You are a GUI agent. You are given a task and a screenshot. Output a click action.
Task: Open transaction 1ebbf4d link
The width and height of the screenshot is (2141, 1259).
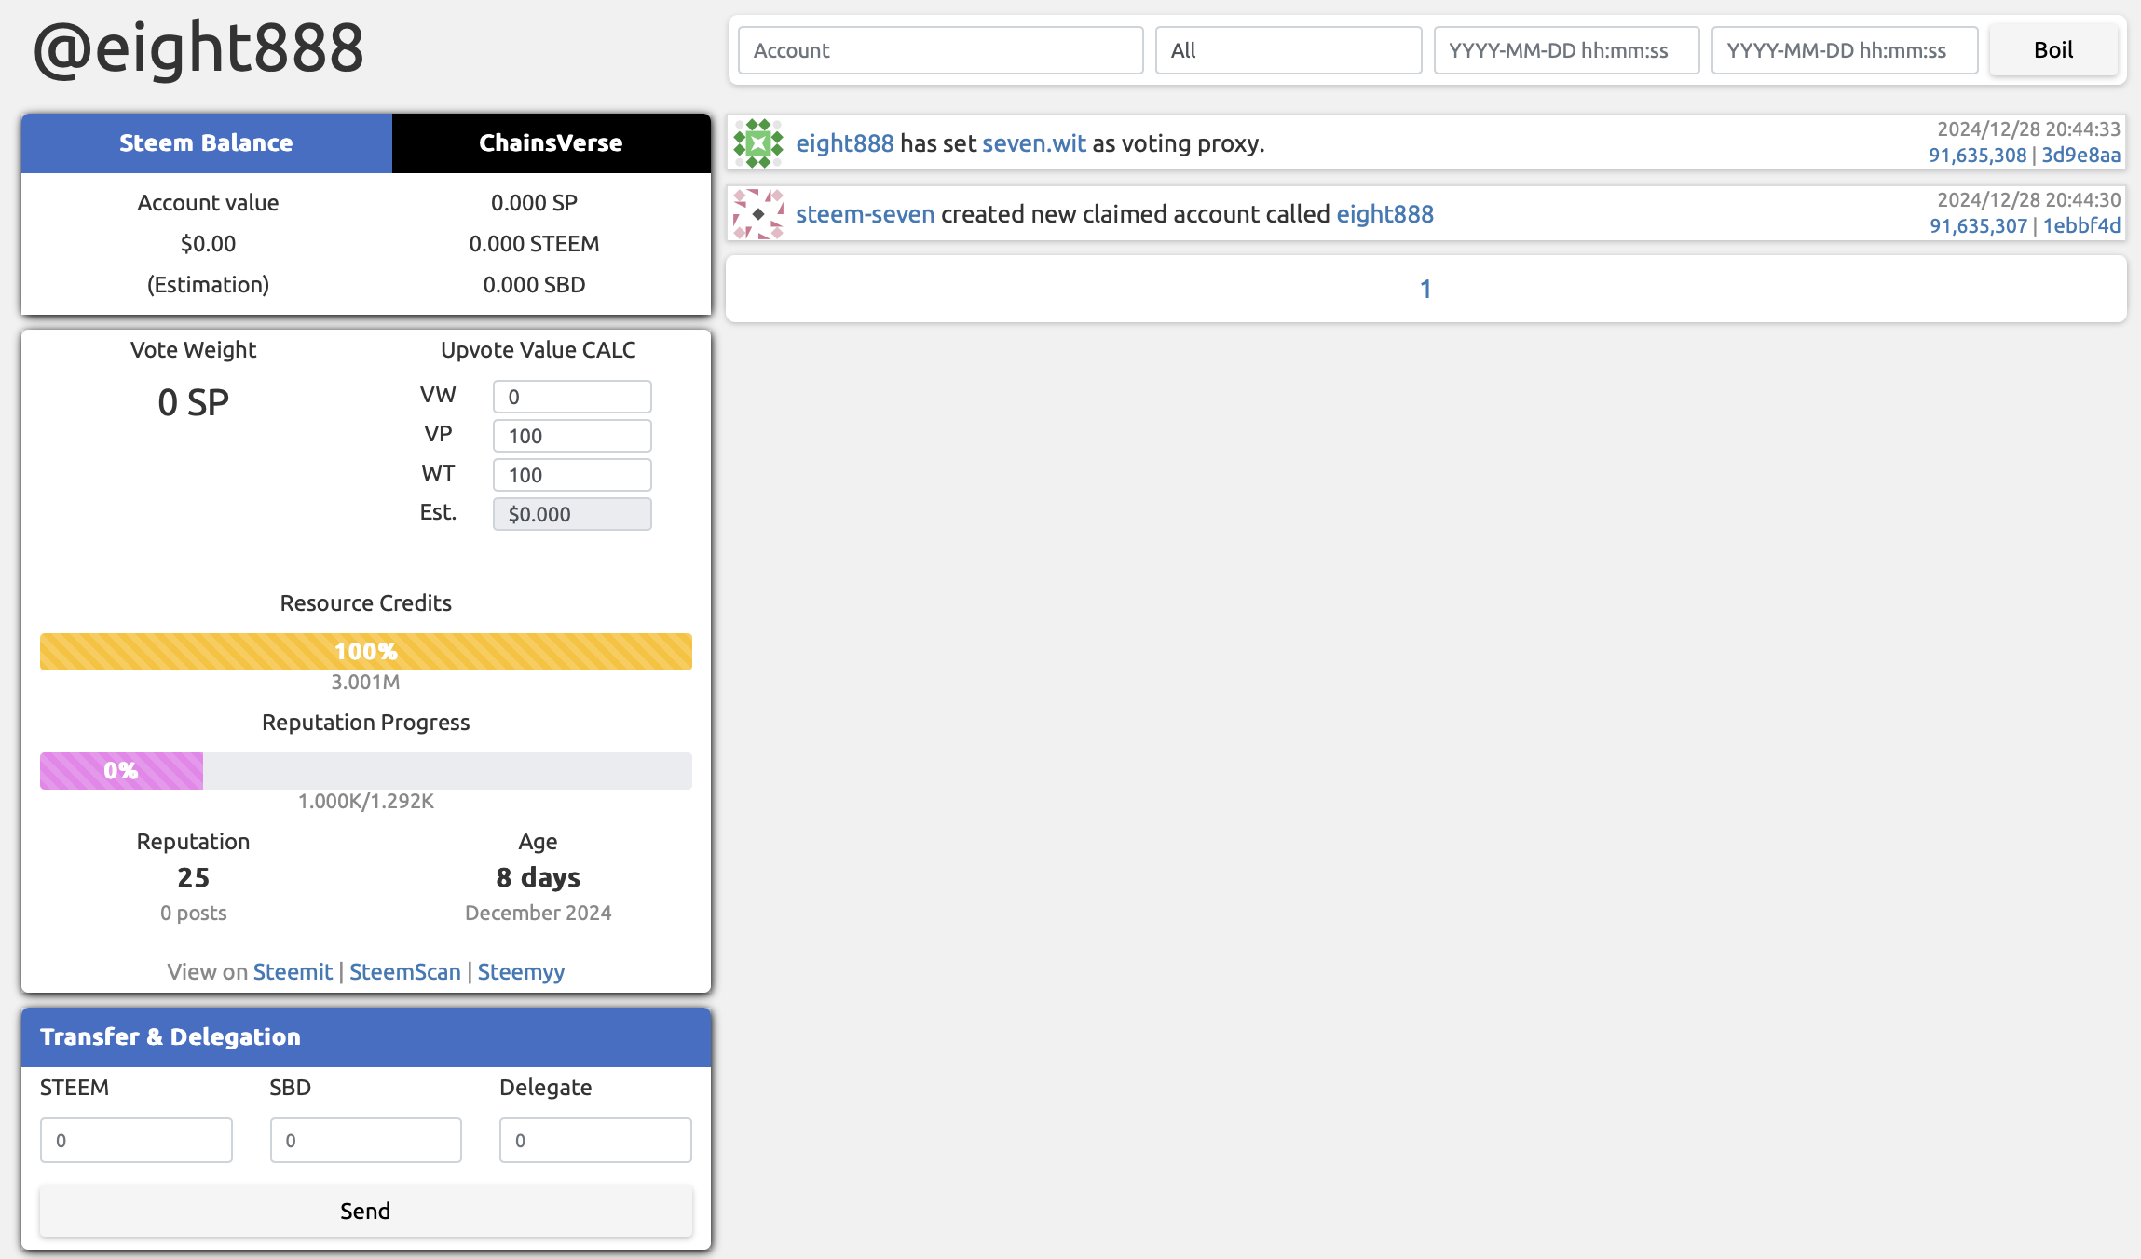[2081, 226]
